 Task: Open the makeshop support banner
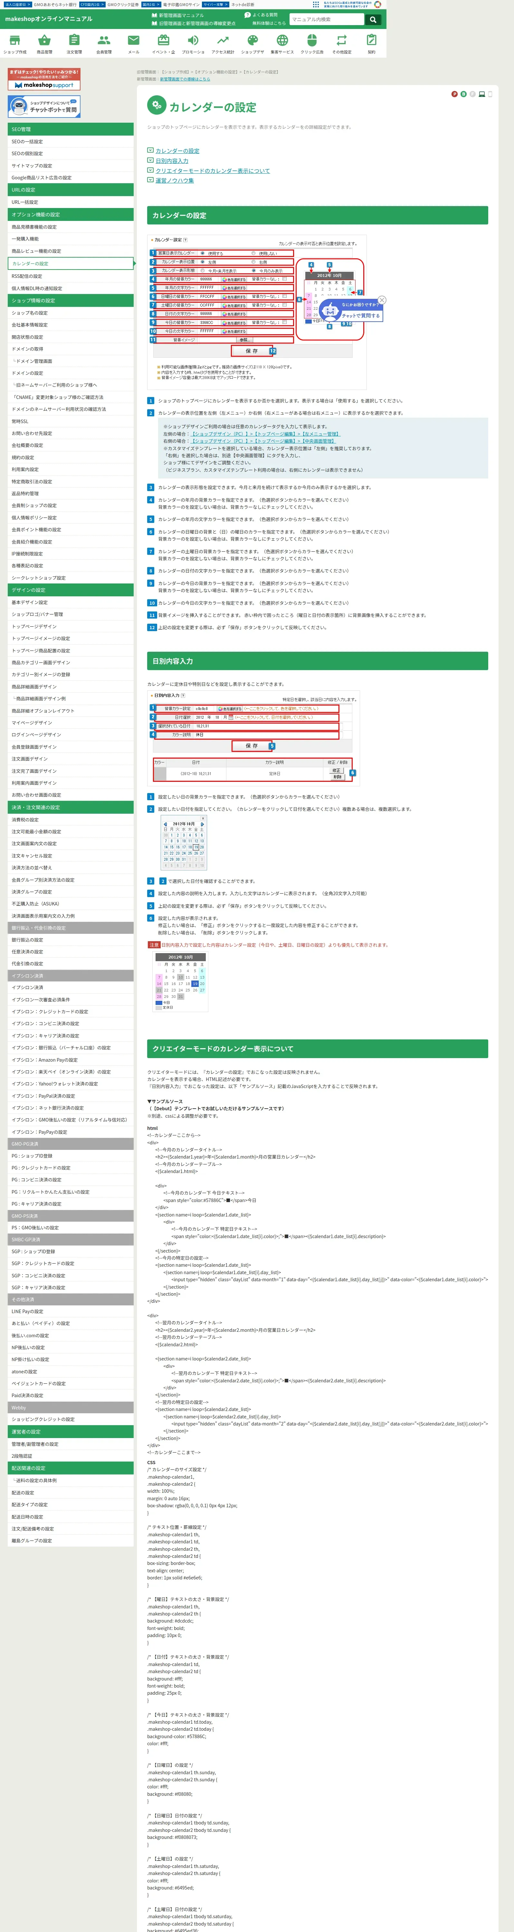[x=43, y=80]
